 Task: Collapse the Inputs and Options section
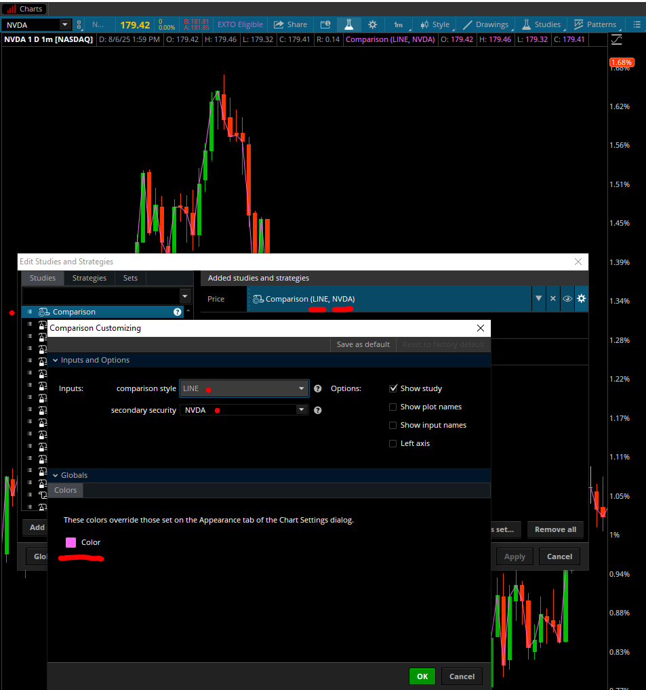56,361
